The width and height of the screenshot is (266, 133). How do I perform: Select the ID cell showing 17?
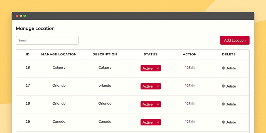(28, 86)
